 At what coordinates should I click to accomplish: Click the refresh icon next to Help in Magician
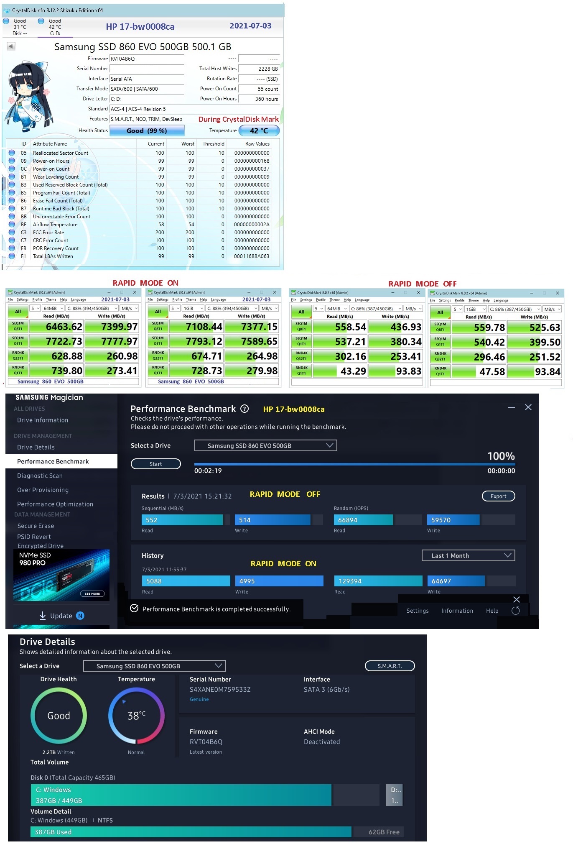click(x=516, y=611)
